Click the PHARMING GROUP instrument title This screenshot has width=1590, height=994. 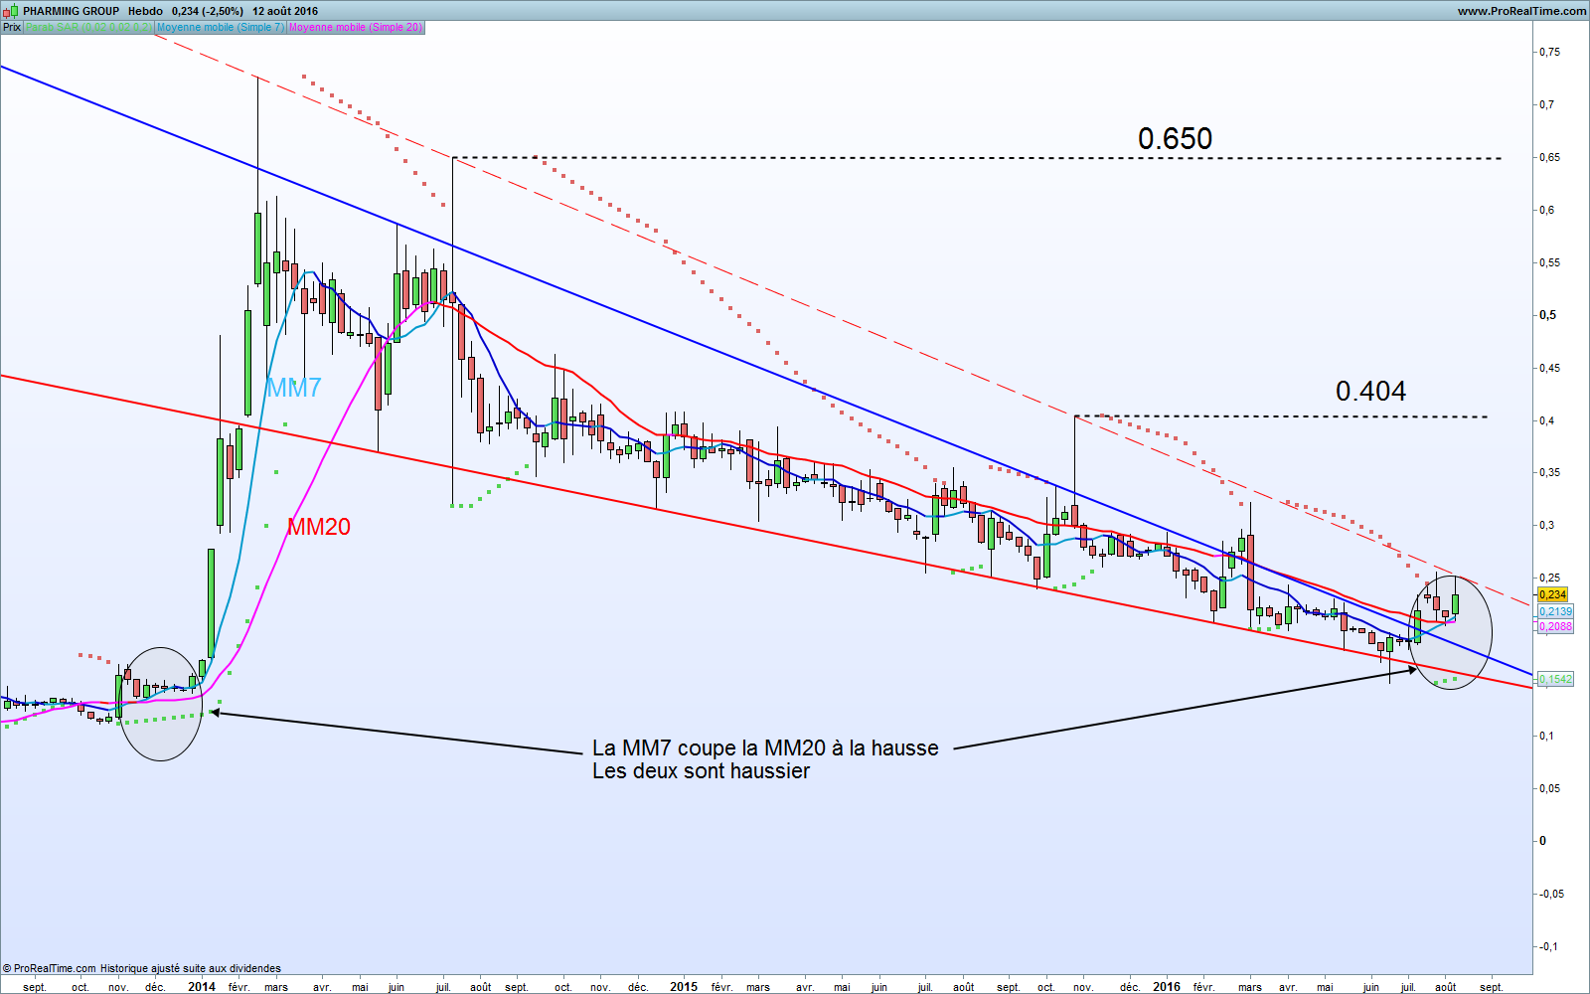pyautogui.click(x=72, y=11)
